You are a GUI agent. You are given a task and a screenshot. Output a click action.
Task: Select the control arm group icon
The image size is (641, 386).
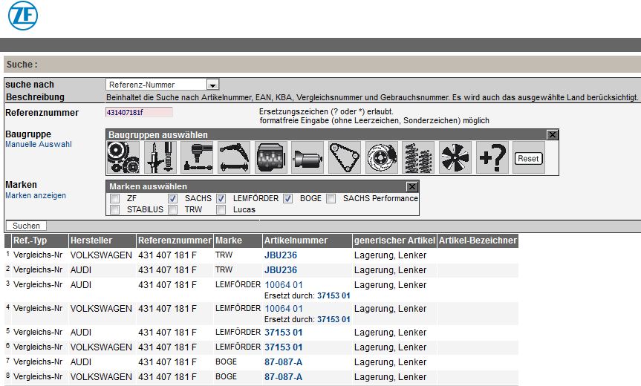[x=234, y=158]
